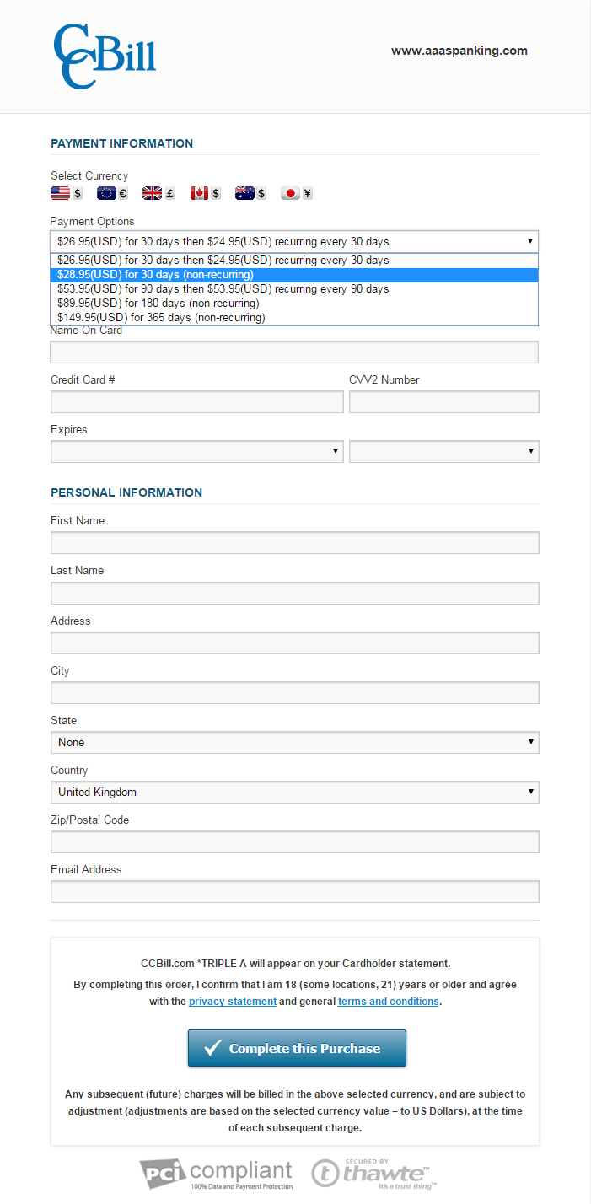Click the Thawte security seal
591x1204 pixels.
click(x=373, y=1173)
